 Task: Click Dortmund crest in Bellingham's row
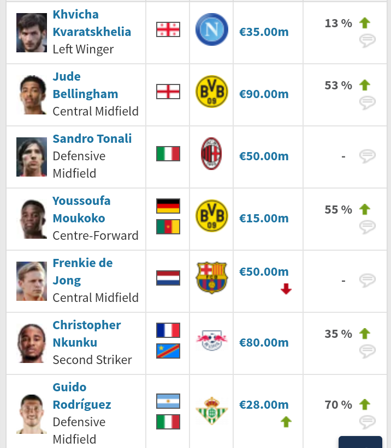point(212,92)
